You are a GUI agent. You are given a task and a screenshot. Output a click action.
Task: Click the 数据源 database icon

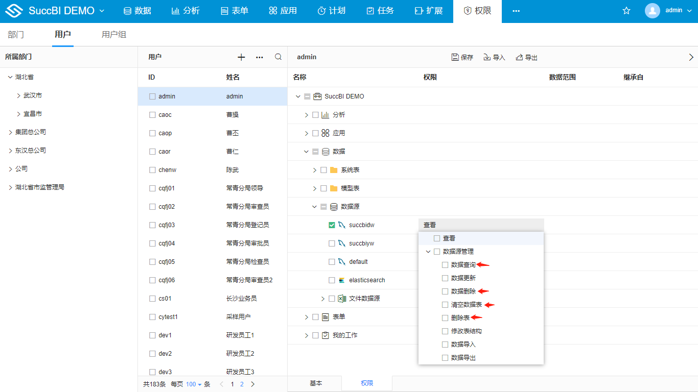click(x=334, y=207)
